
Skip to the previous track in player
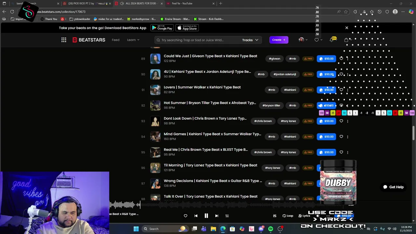(x=196, y=216)
